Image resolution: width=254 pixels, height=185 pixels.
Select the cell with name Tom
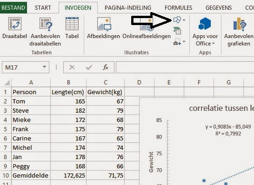pyautogui.click(x=31, y=102)
